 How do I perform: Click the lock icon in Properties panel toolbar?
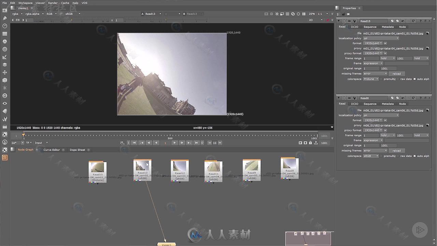click(343, 14)
